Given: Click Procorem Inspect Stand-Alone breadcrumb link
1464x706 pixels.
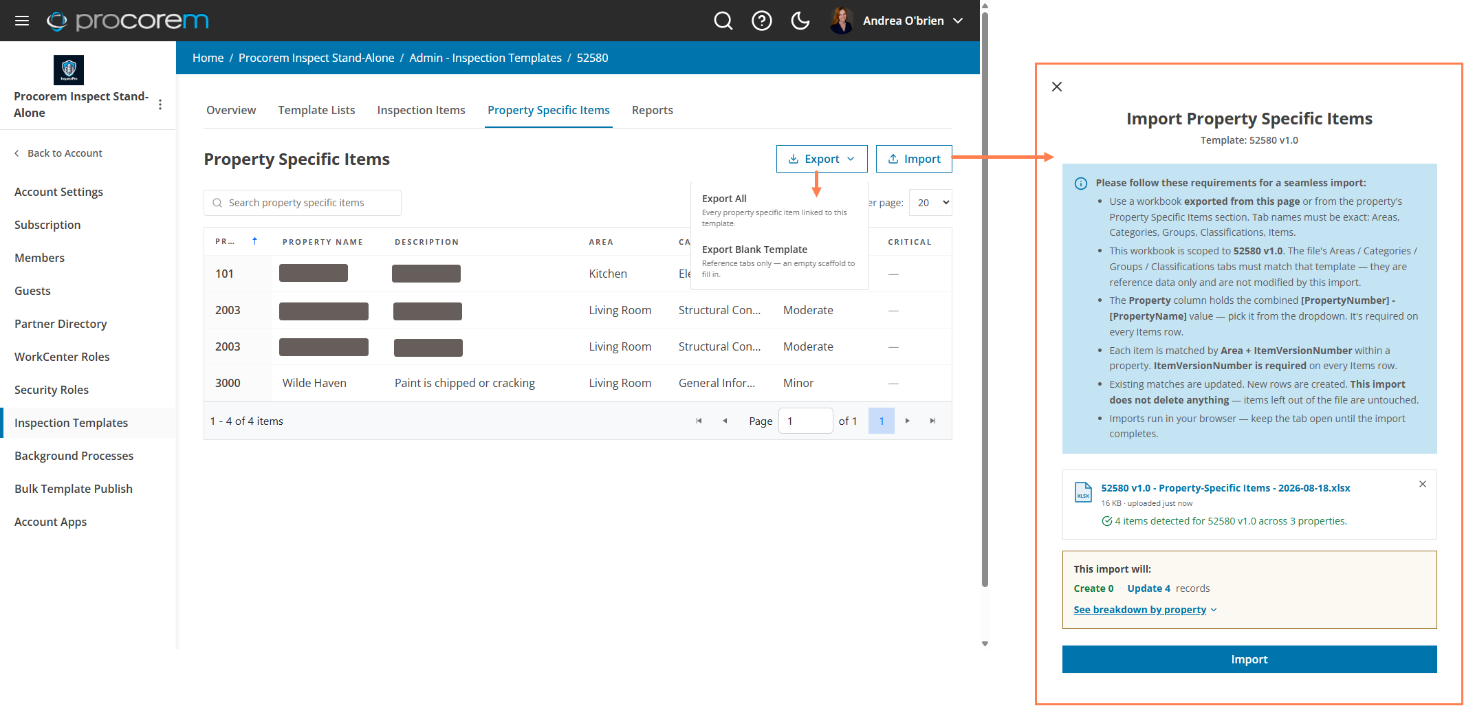Looking at the screenshot, I should point(316,58).
